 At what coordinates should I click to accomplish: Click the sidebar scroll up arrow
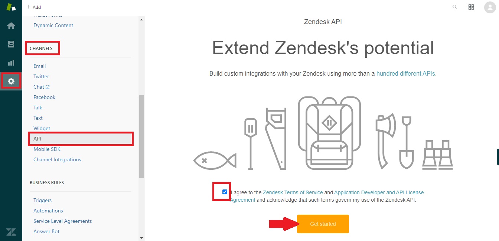[x=141, y=20]
